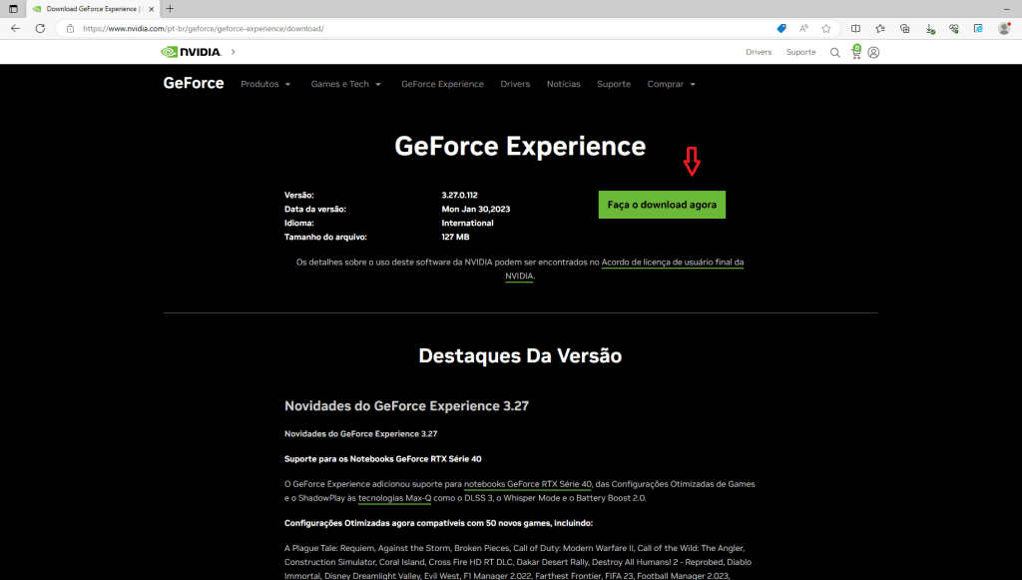1022x580 pixels.
Task: Add page to favorites with star icon
Action: pyautogui.click(x=826, y=28)
